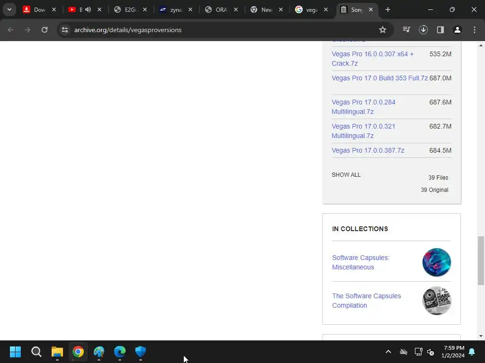Download Vegas Pro 17.0.0.284 Multilingual.7z

tap(363, 107)
